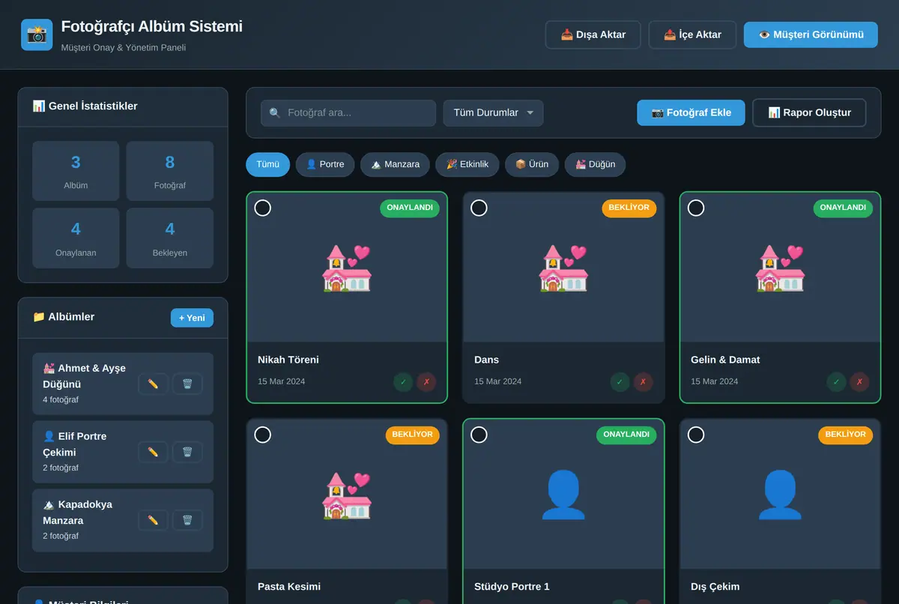Reject the Nikah Töreni photo

[426, 382]
